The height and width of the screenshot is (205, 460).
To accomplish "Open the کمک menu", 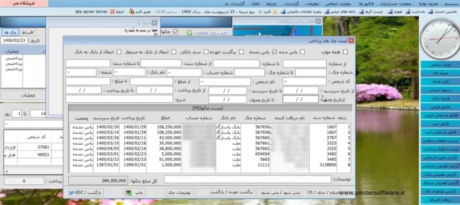I will pos(255,4).
